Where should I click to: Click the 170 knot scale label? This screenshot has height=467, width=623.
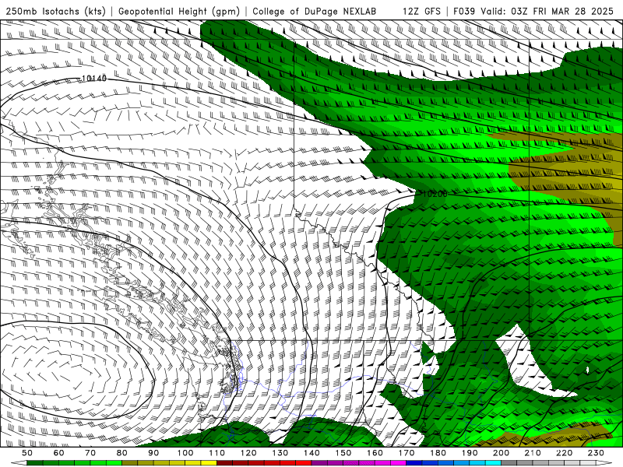(x=406, y=453)
